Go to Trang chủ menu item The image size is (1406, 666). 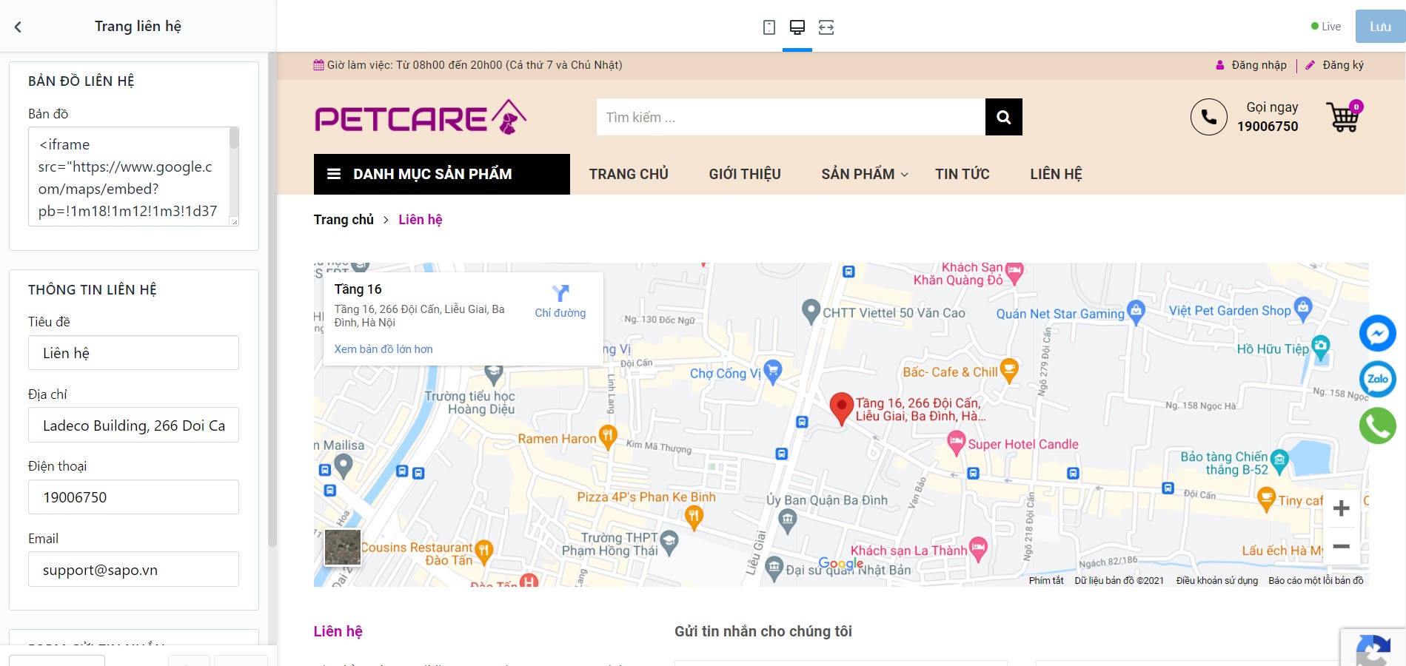(629, 174)
